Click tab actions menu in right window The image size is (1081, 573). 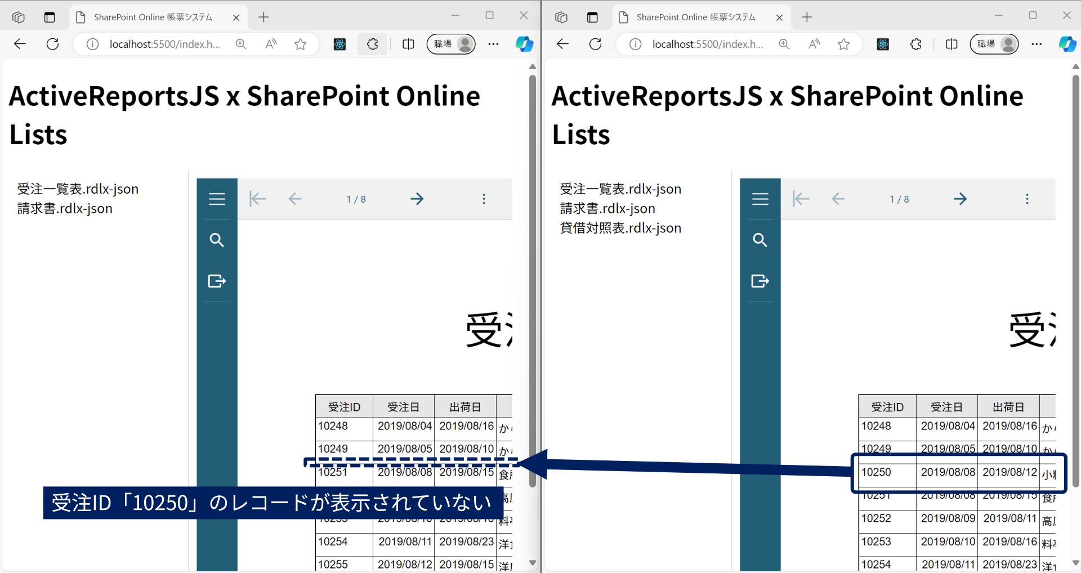(x=592, y=17)
